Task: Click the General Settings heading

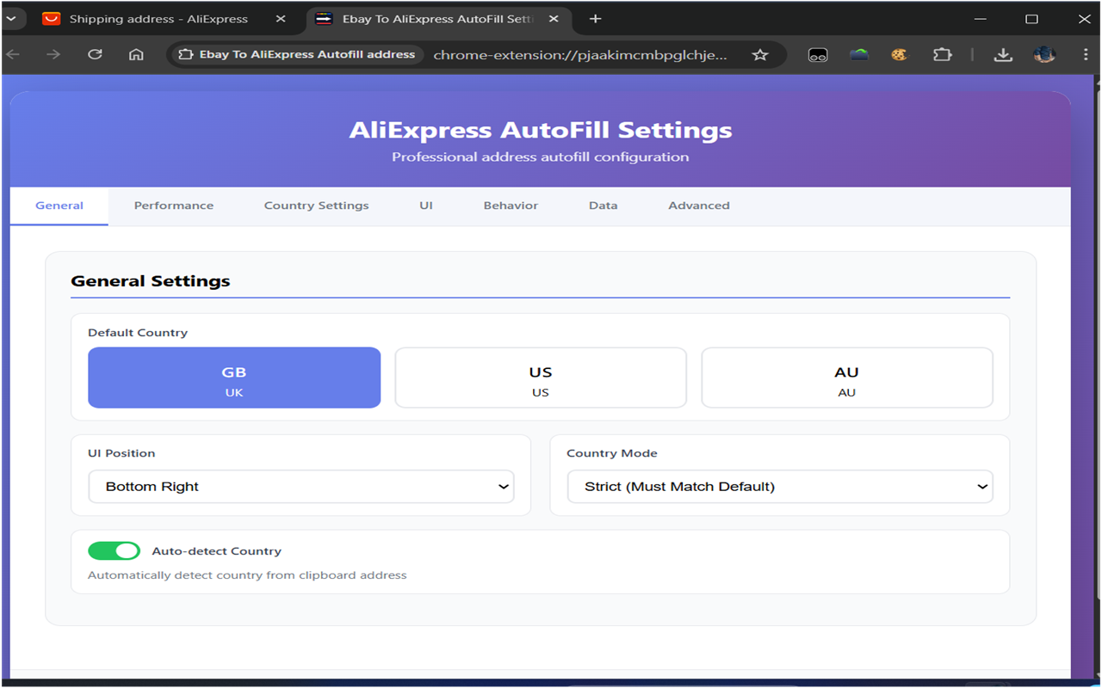Action: (151, 281)
